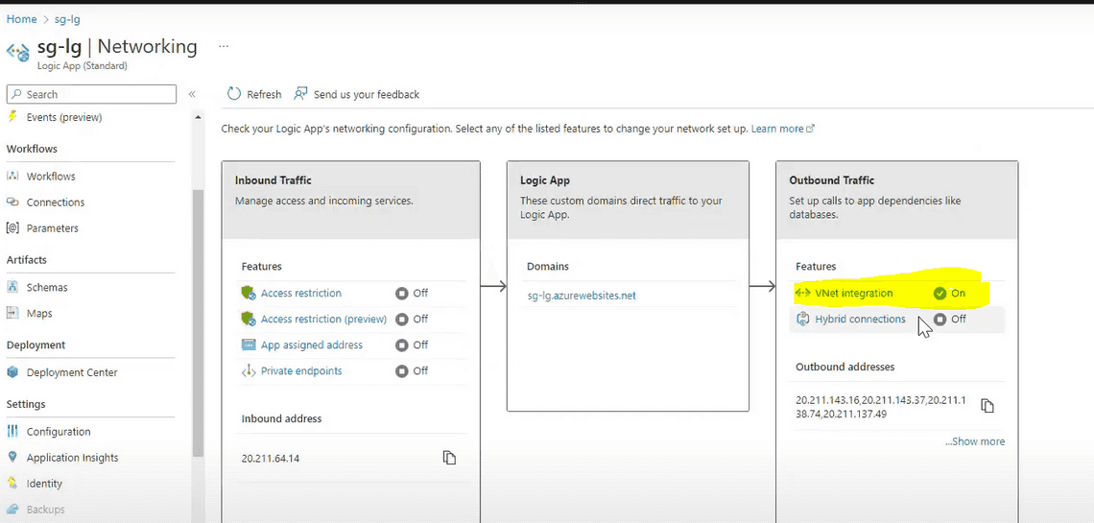Open the Backups menu item
This screenshot has height=523, width=1094.
45,509
